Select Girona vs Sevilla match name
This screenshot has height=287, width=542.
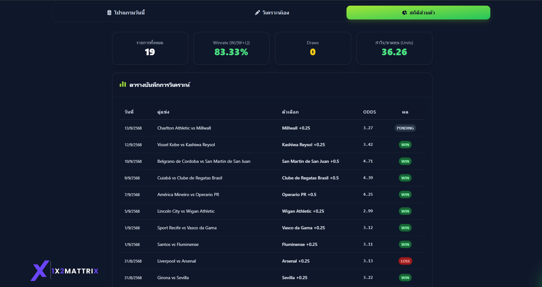click(173, 278)
